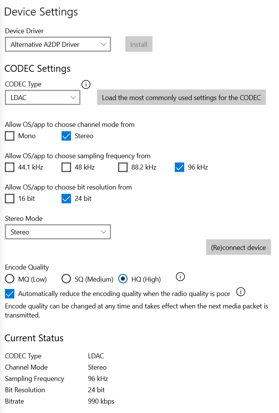Expand the CODEC Type LDAC dropdown
This screenshot has width=279, height=413.
click(43, 98)
